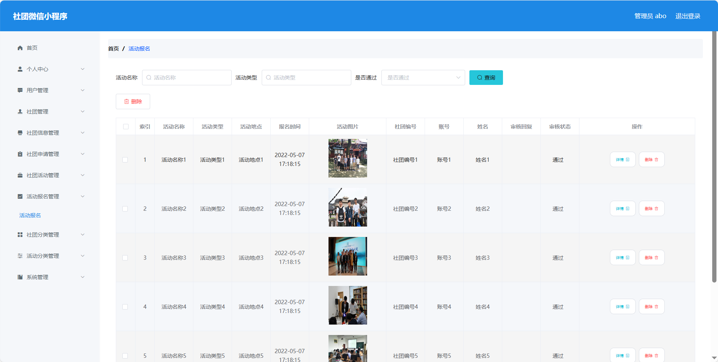
Task: Click the magnifier icon on the 查询 button
Action: click(479, 78)
